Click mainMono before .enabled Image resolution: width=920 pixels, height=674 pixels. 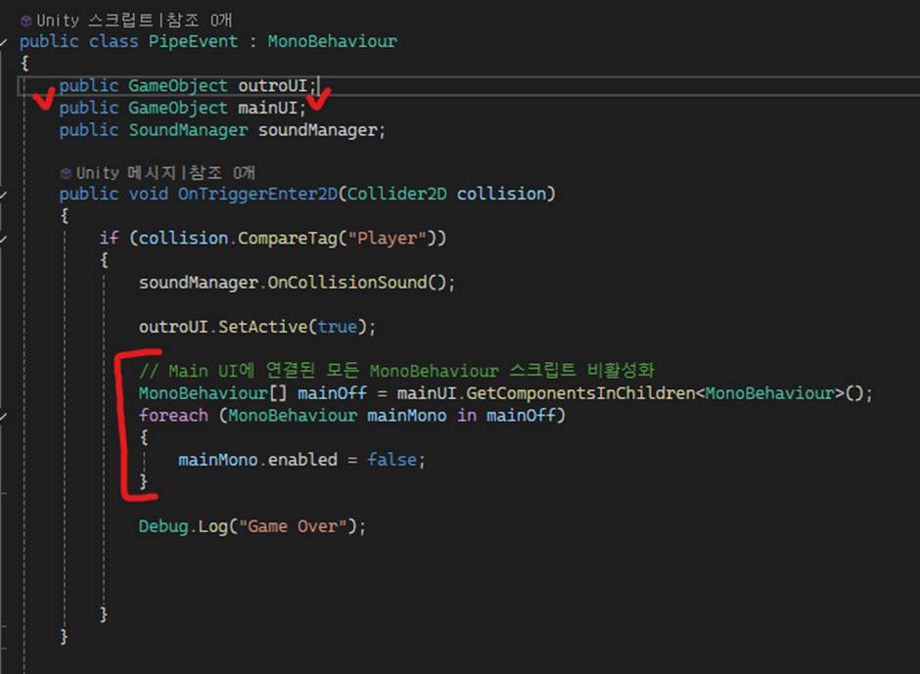[x=217, y=460]
